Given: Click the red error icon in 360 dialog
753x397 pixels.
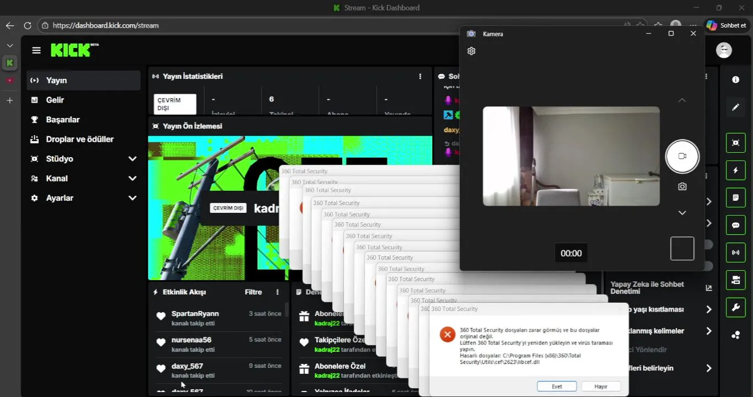Looking at the screenshot, I should 447,334.
